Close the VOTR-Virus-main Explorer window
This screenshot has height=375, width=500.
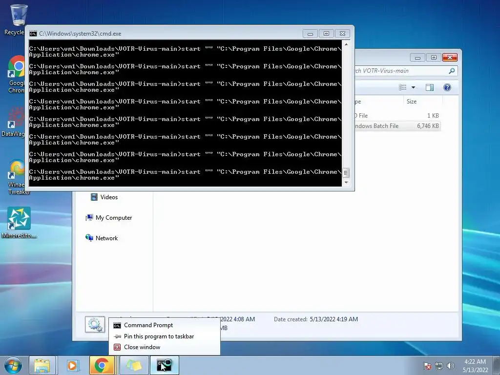(x=450, y=58)
